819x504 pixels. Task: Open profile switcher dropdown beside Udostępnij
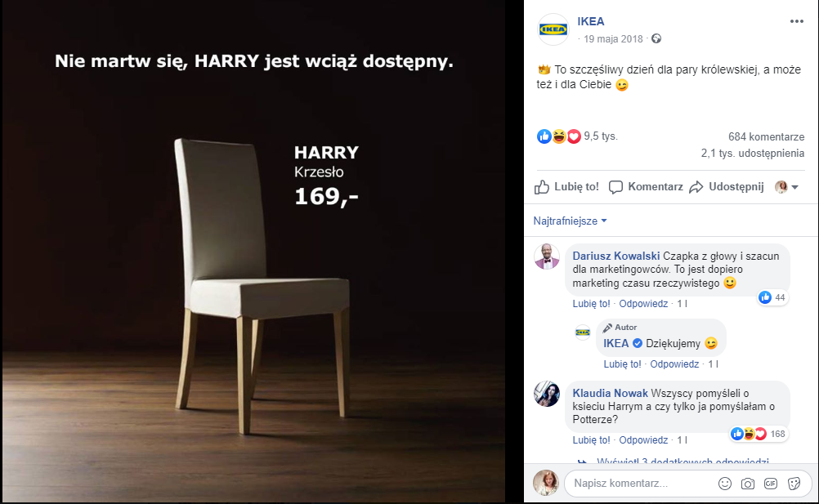(x=787, y=187)
